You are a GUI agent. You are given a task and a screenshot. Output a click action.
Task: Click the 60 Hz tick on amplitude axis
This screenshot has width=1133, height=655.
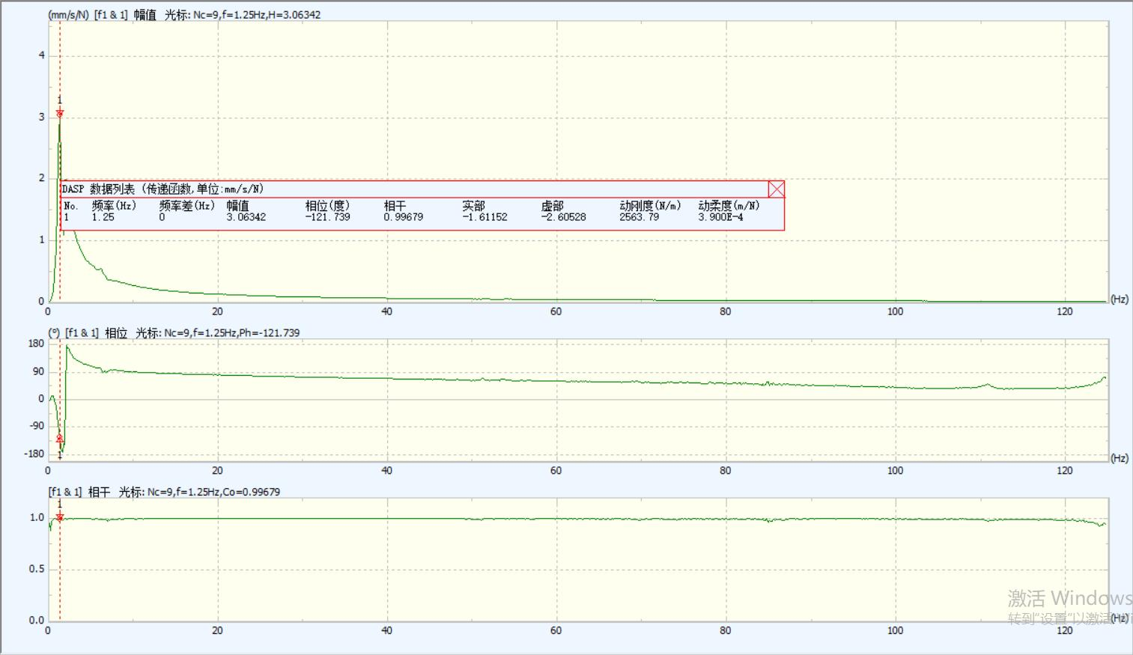pyautogui.click(x=556, y=311)
